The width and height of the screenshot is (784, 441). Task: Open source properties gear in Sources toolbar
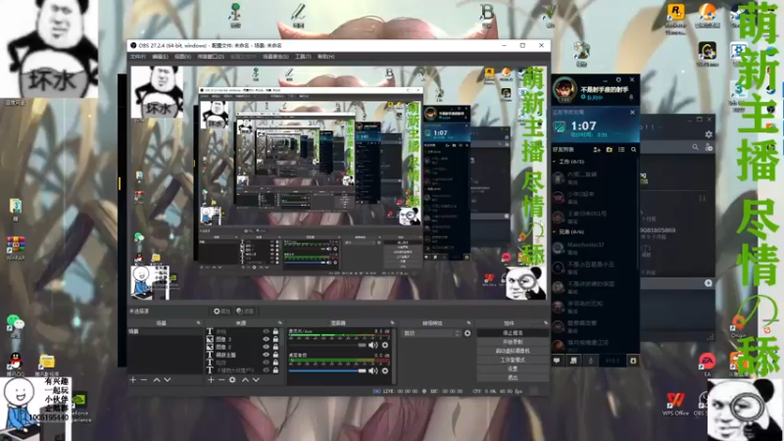click(x=232, y=380)
